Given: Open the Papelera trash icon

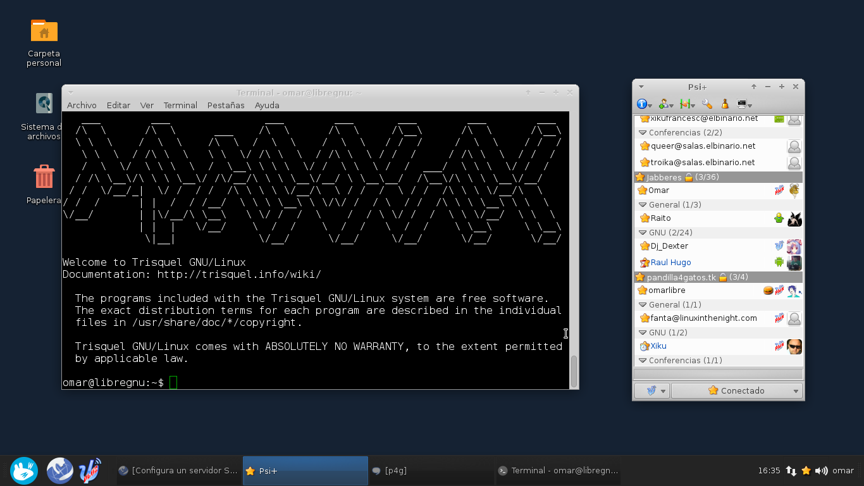Looking at the screenshot, I should pos(44,184).
